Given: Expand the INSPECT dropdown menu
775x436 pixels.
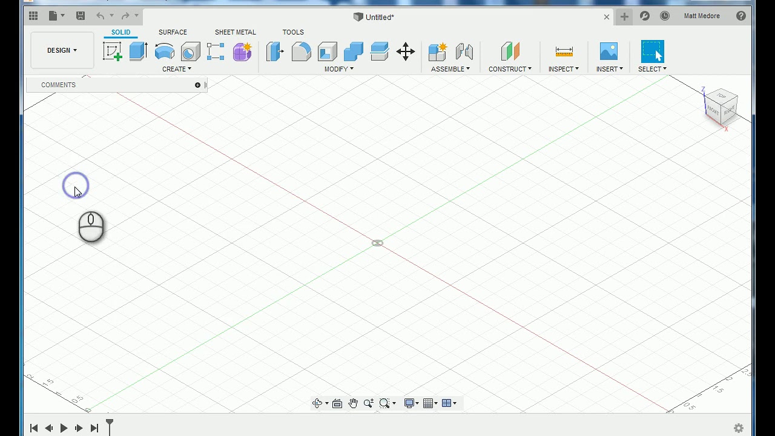Looking at the screenshot, I should (564, 69).
